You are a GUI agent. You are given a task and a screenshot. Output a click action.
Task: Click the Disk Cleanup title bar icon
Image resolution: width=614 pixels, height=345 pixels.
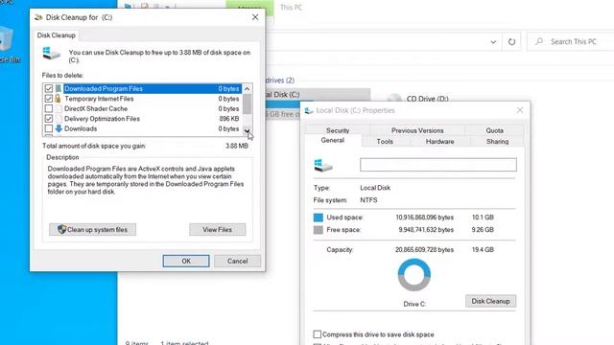(38, 17)
